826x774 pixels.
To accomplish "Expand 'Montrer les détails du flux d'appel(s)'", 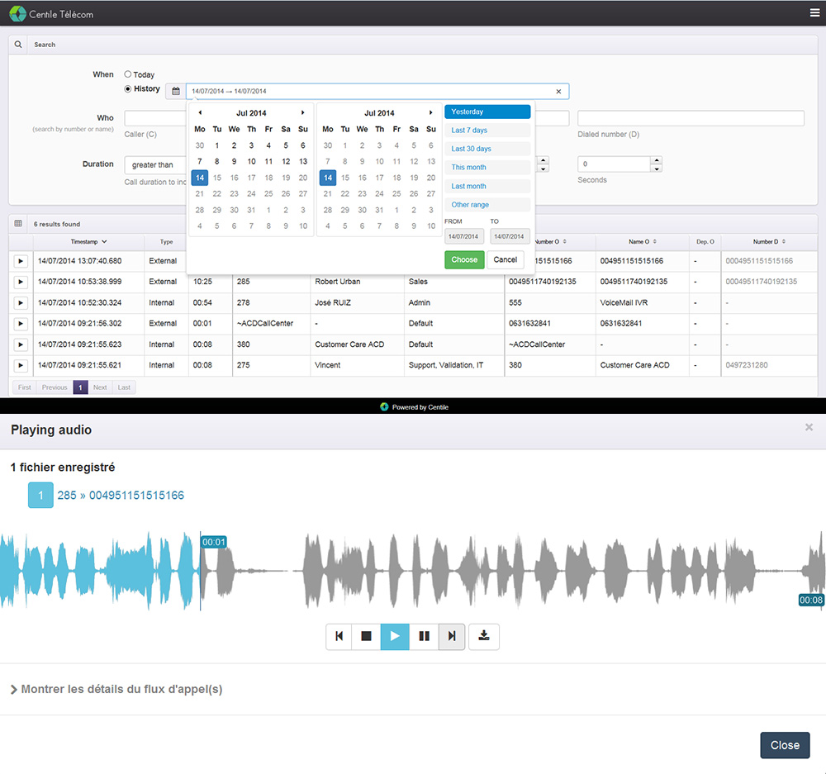I will coord(117,689).
